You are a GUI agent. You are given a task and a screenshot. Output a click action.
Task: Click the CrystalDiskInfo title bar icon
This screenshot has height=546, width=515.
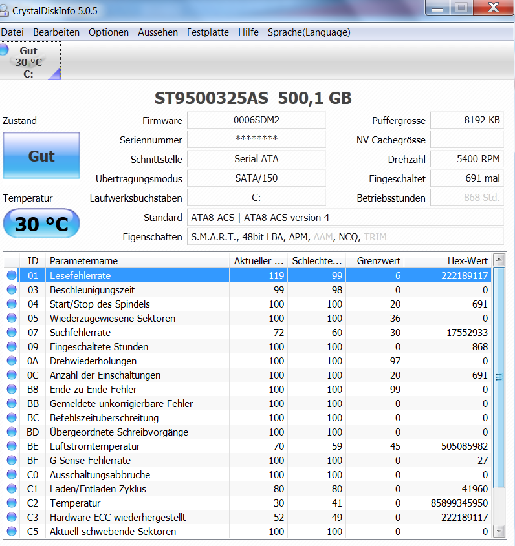pyautogui.click(x=4, y=10)
